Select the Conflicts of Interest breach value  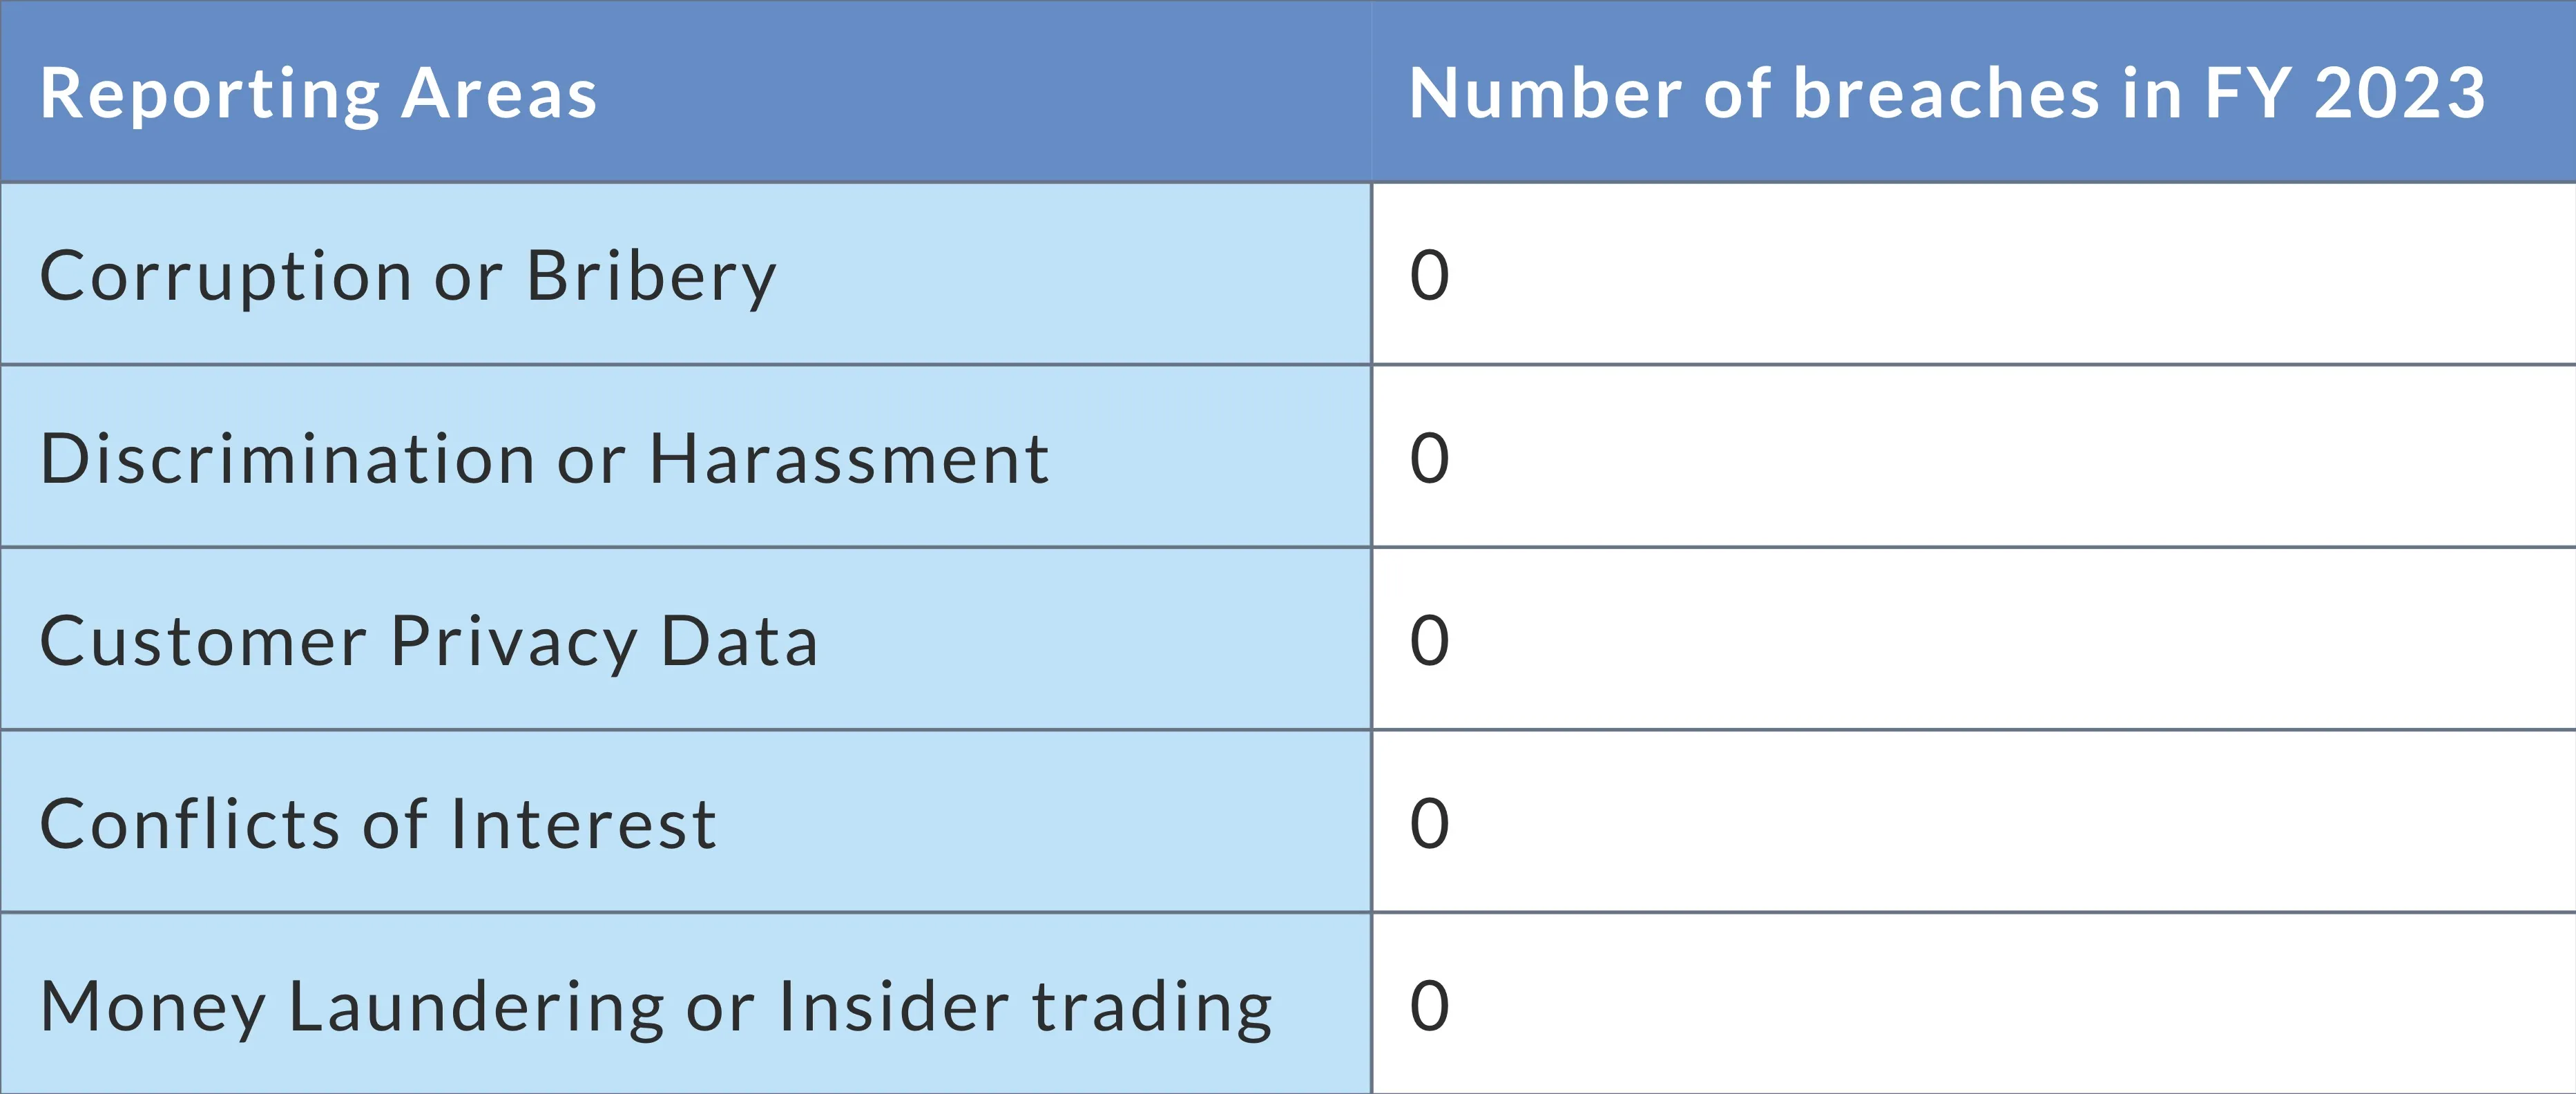click(1429, 824)
